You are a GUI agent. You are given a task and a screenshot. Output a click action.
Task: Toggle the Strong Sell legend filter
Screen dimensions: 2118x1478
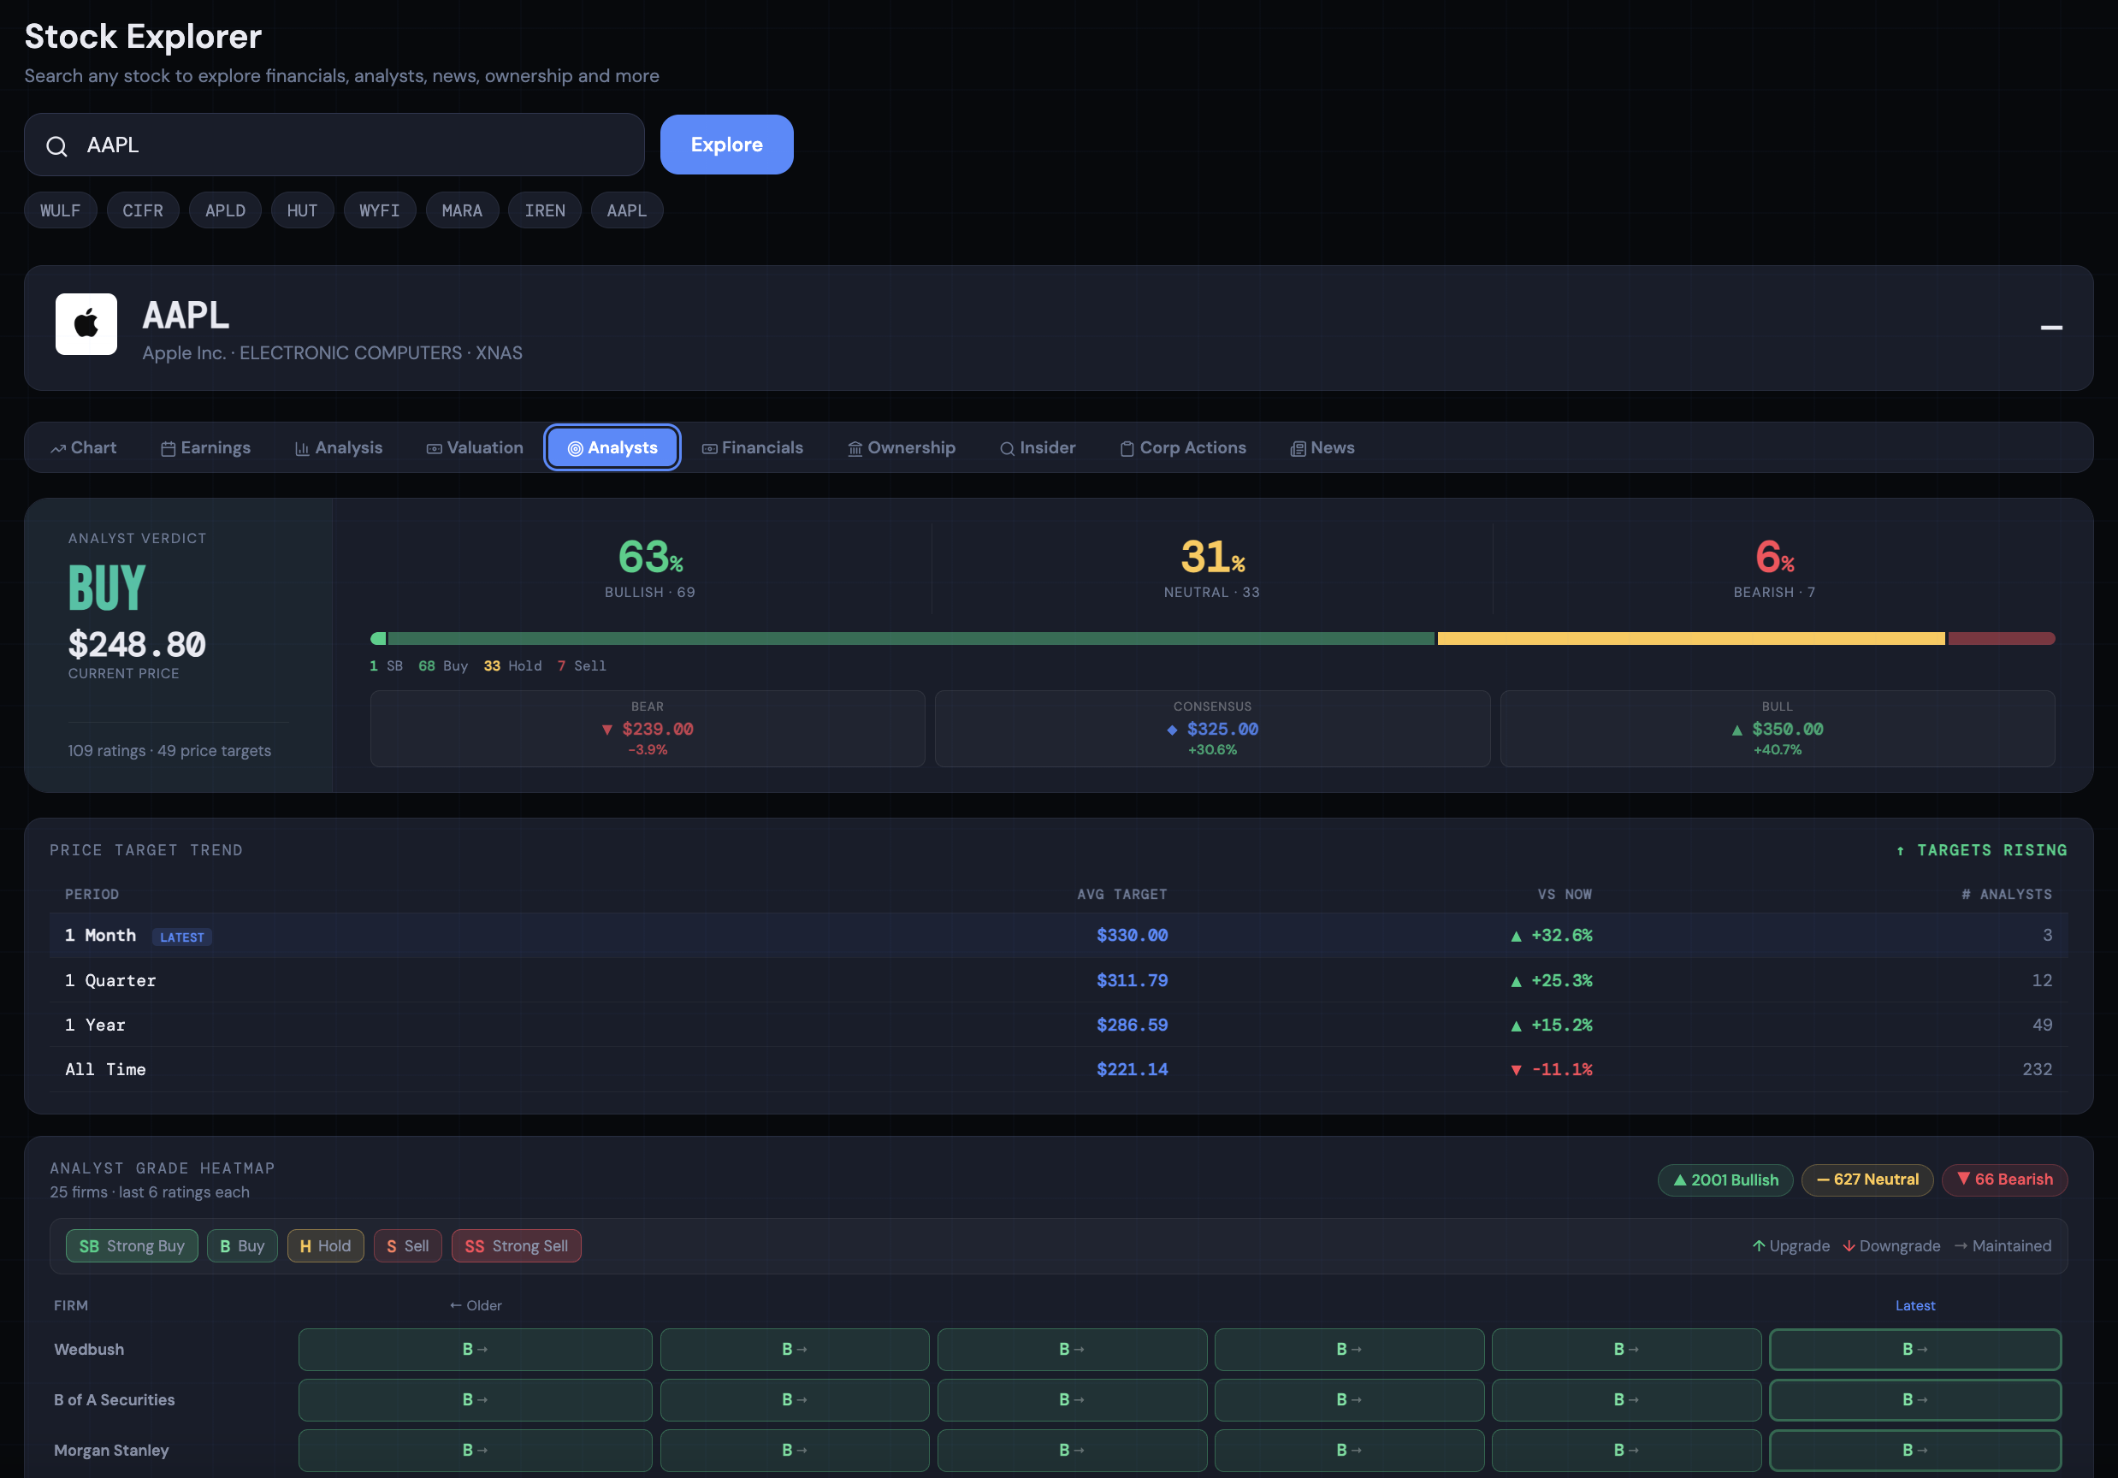(x=516, y=1245)
